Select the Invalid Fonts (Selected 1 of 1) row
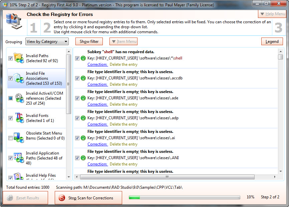289x207 pixels. [36, 118]
